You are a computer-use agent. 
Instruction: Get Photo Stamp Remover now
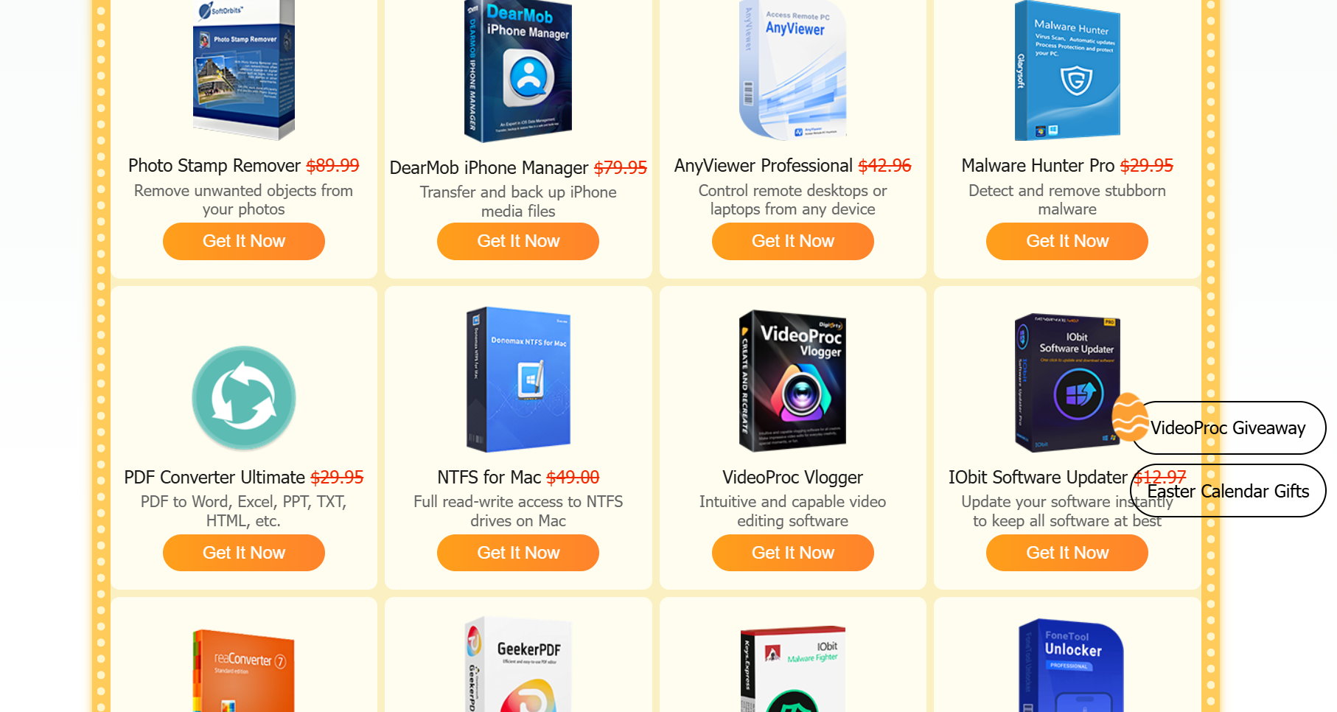click(244, 241)
